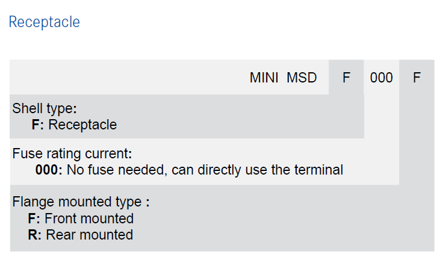This screenshot has width=437, height=254.
Task: Click the bold F: before Receptacle
Action: (x=38, y=125)
